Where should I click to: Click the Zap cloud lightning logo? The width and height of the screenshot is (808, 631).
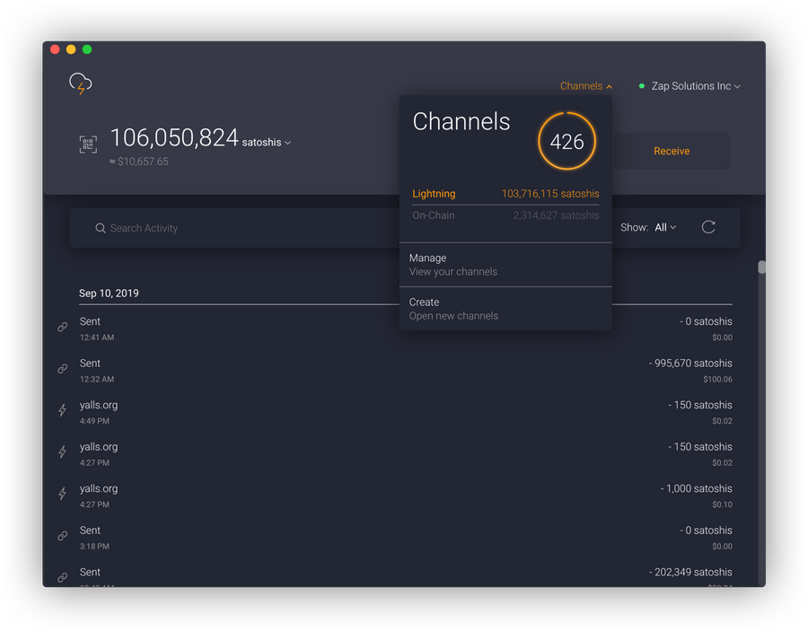[x=81, y=83]
